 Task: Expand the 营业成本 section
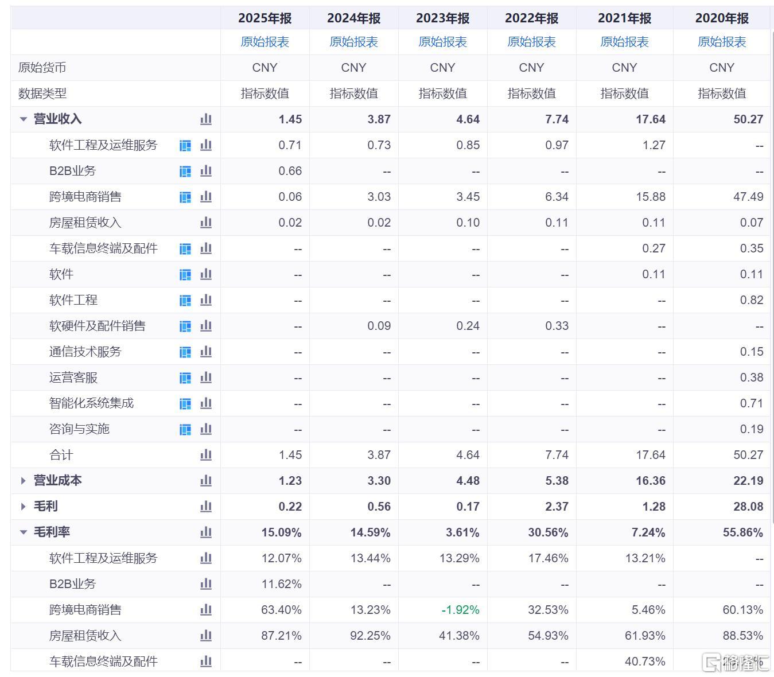tap(24, 481)
